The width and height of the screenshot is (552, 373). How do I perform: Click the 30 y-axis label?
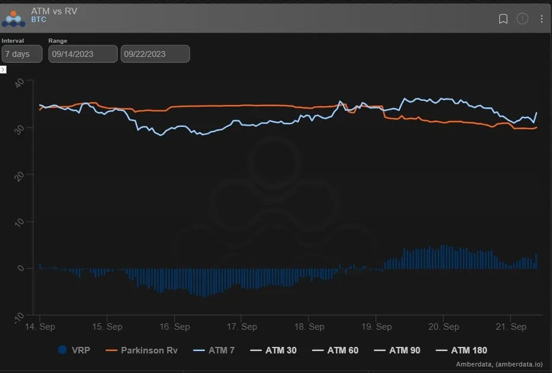click(x=19, y=130)
